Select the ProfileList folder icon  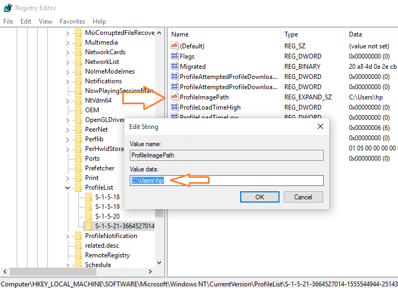[x=79, y=187]
